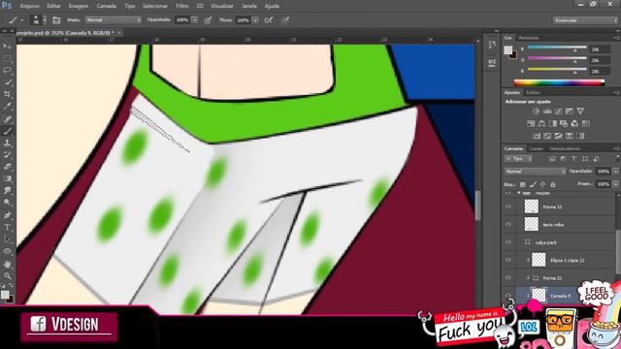Click the foreground color swatch in Cor panel

508,50
